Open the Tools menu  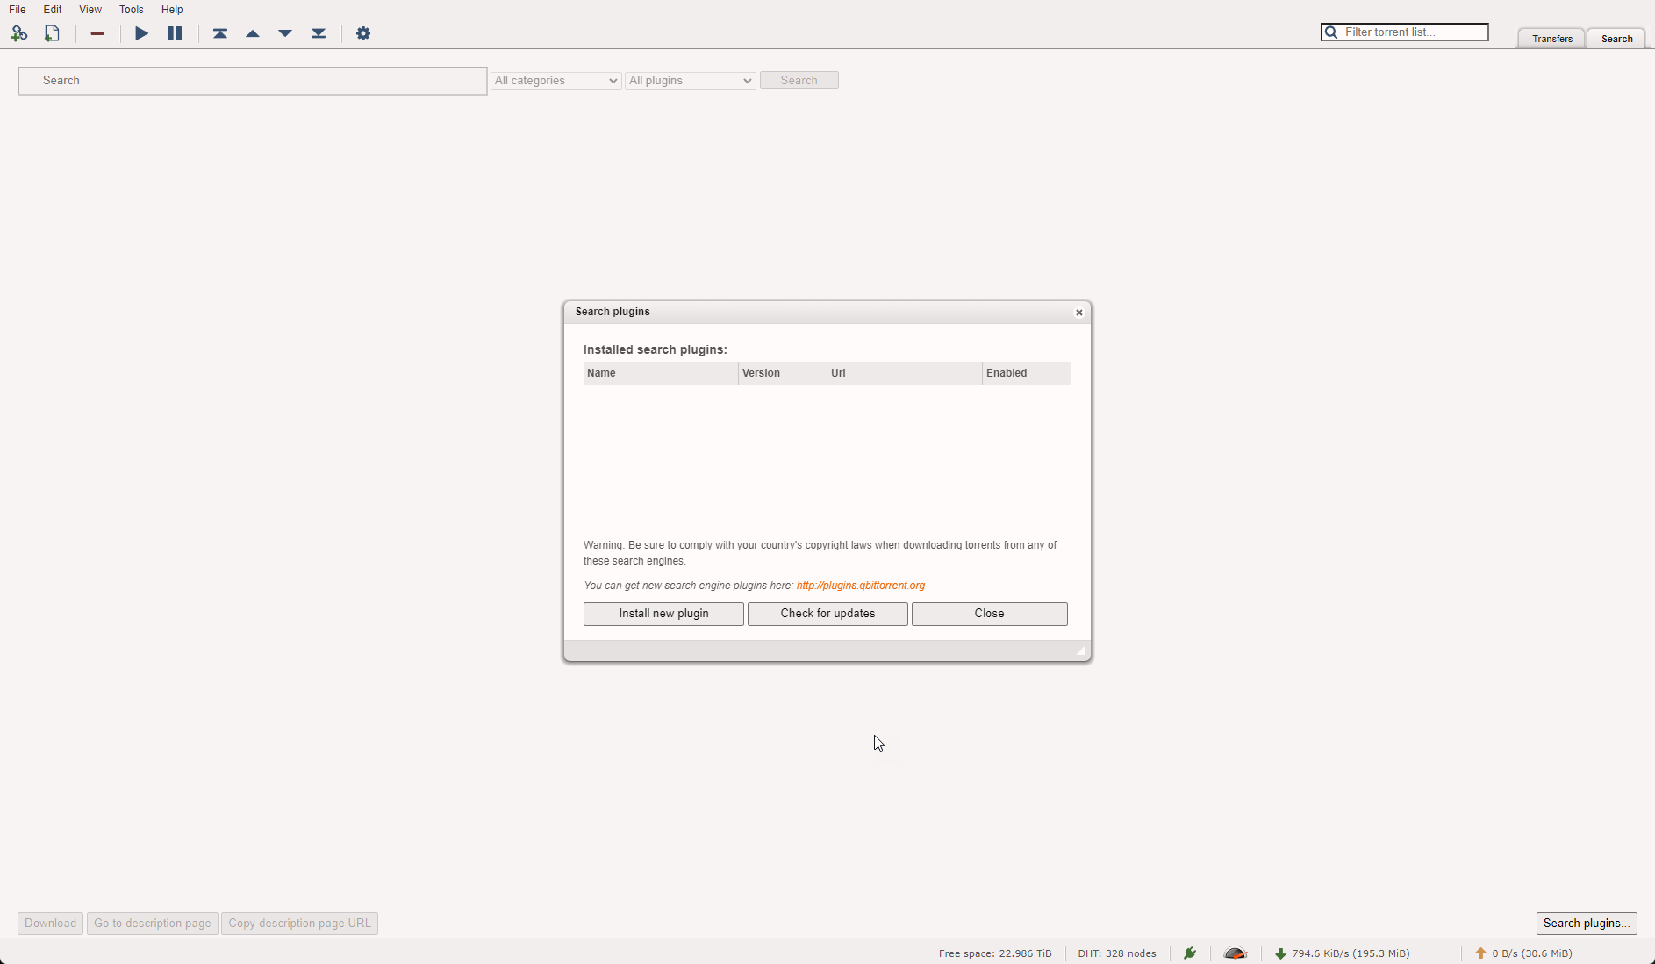pos(132,9)
